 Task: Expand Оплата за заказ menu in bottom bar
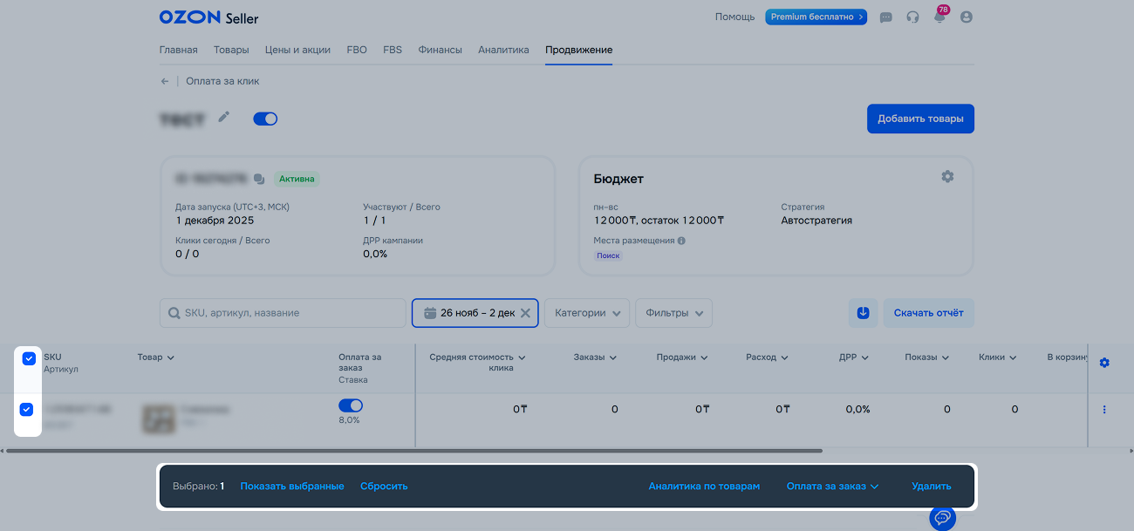tap(831, 487)
